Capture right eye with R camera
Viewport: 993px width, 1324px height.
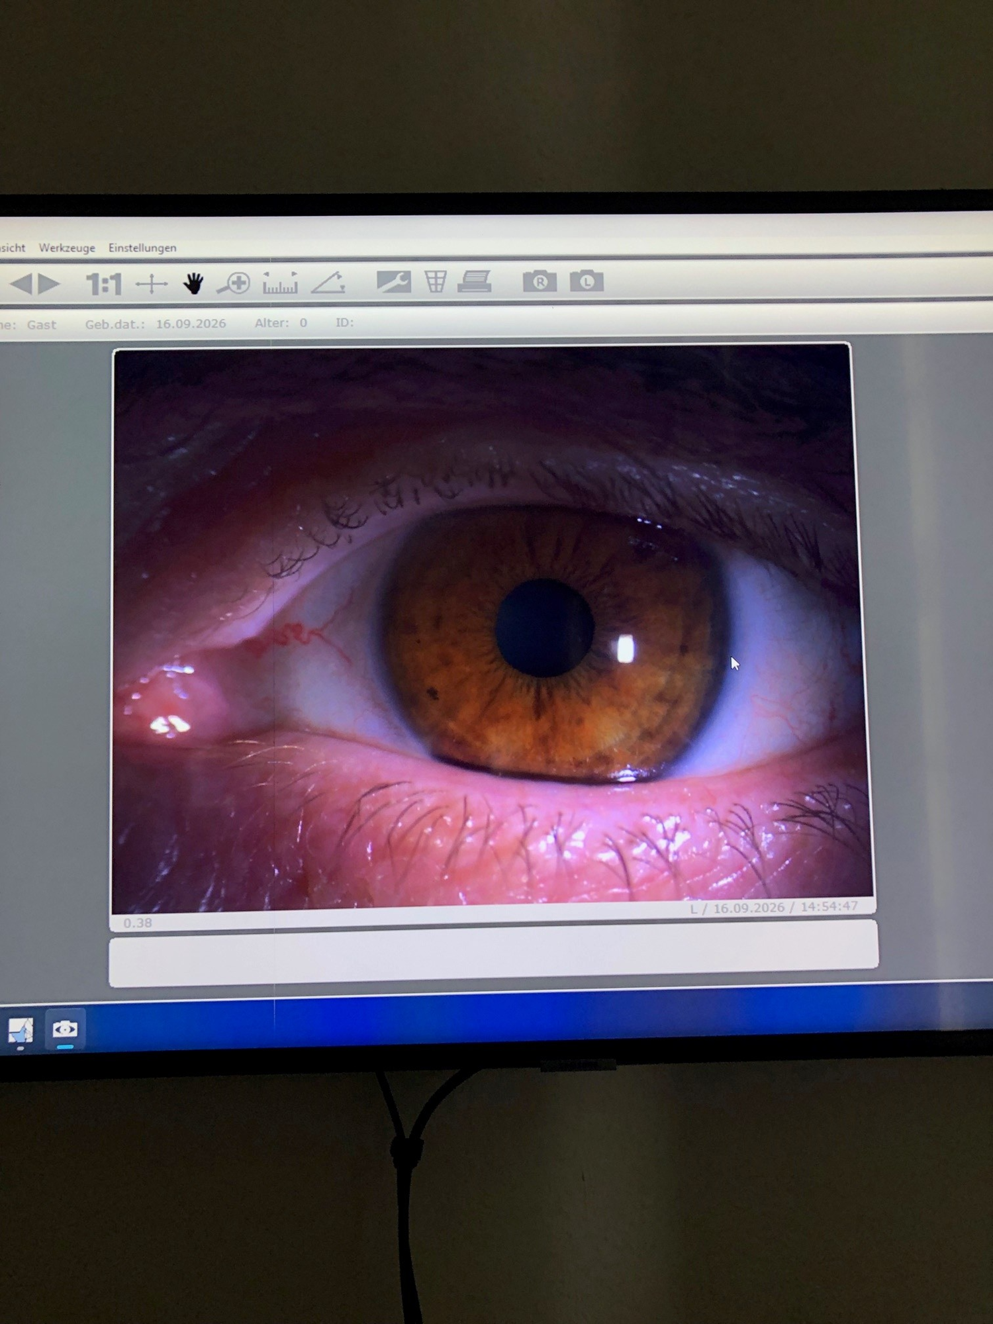[540, 281]
